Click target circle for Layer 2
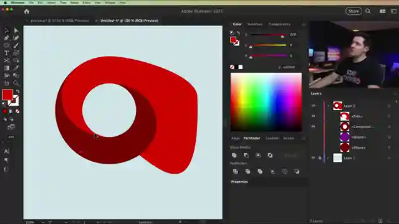This screenshot has height=224, width=399. click(389, 106)
